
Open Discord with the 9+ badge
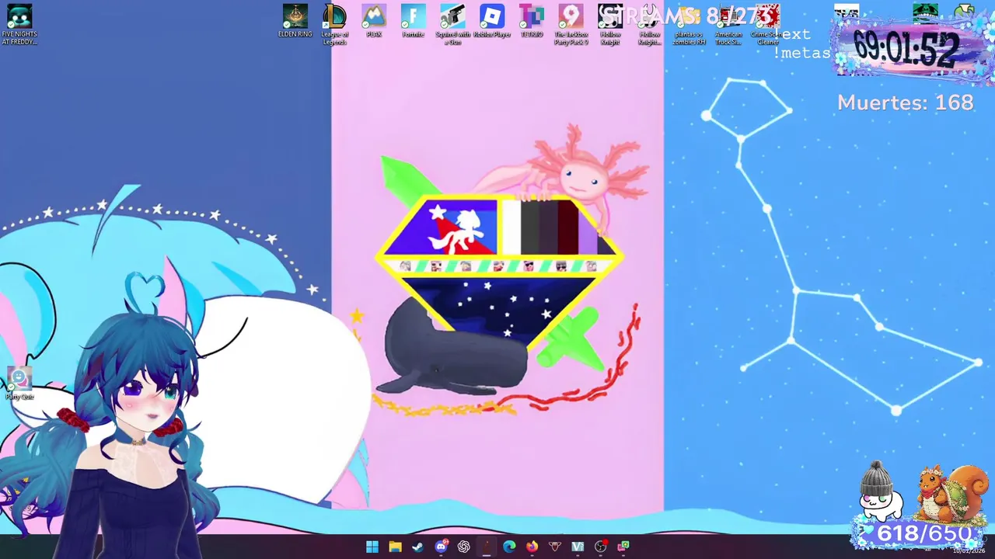click(441, 547)
